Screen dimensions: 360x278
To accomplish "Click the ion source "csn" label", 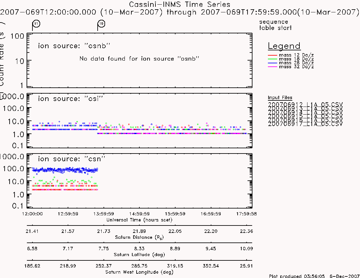I will pyautogui.click(x=71, y=159).
